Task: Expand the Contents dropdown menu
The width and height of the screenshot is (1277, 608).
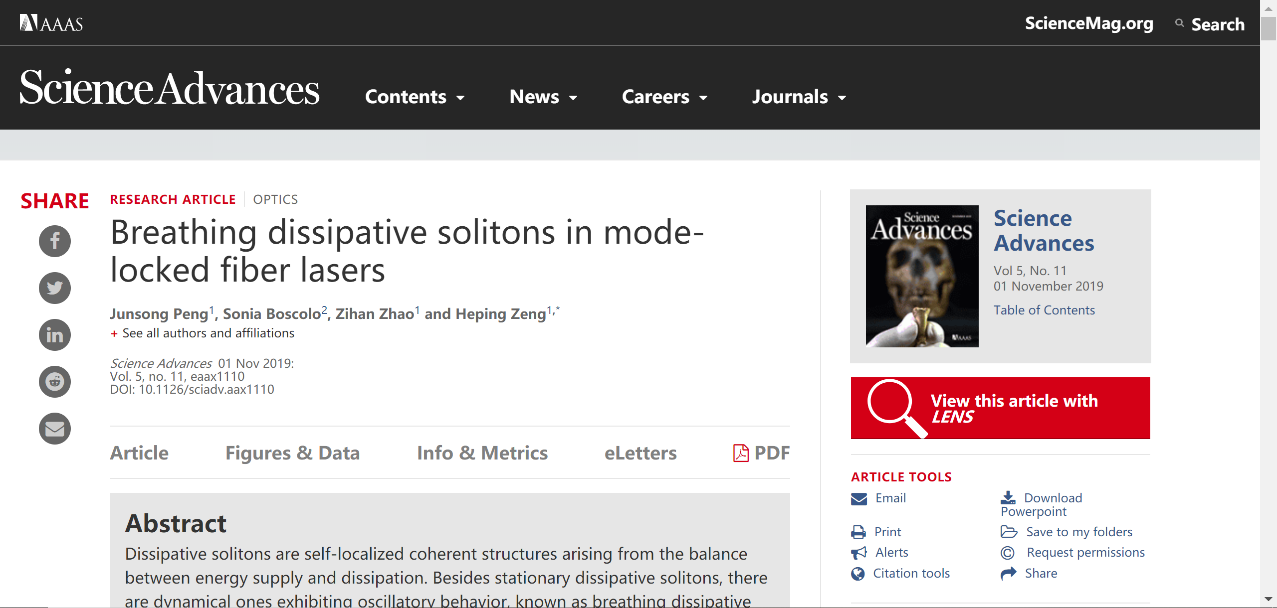Action: tap(415, 97)
